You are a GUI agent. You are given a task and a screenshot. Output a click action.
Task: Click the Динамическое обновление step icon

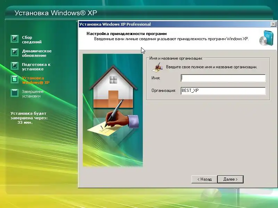pos(15,52)
